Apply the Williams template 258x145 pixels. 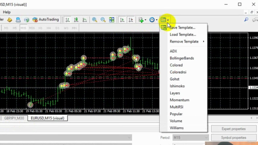183,128
